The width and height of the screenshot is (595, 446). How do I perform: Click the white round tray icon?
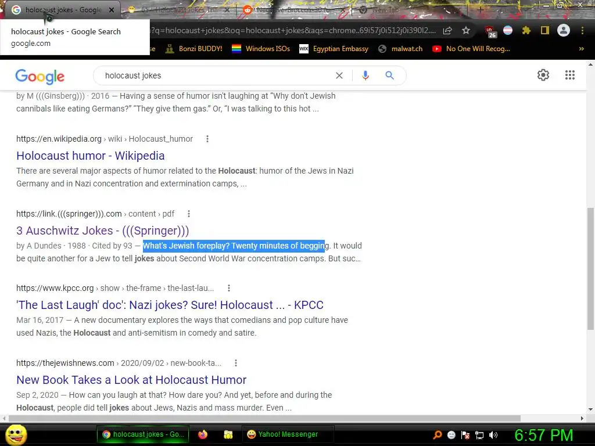point(451,435)
